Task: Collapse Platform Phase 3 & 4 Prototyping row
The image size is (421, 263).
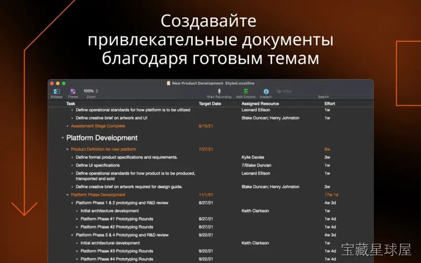Action: click(x=72, y=235)
